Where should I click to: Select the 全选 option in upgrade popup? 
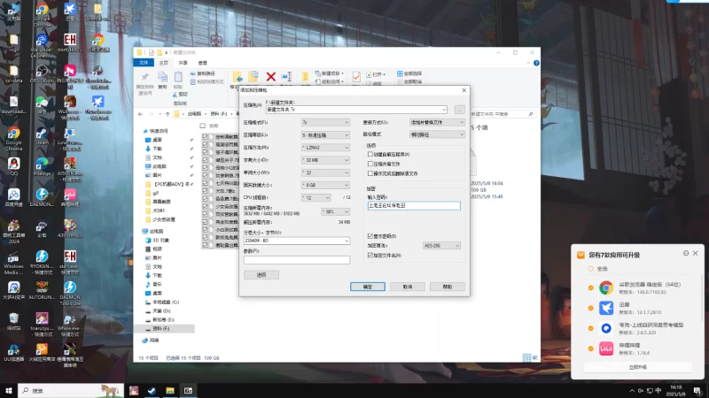pyautogui.click(x=592, y=268)
